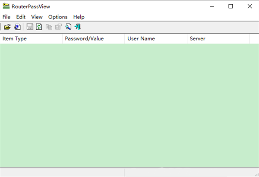259x177 pixels.
Task: Open the Options menu
Action: click(x=58, y=17)
